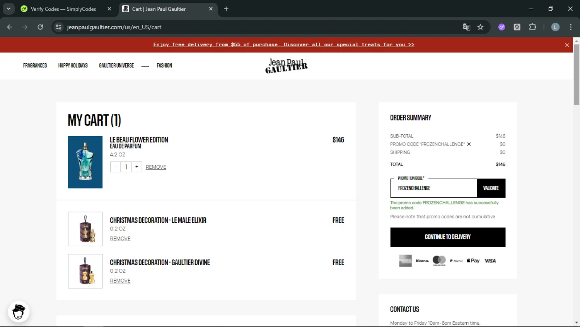Click the Visa payment icon
Viewport: 580px width, 327px height.
pos(490,261)
